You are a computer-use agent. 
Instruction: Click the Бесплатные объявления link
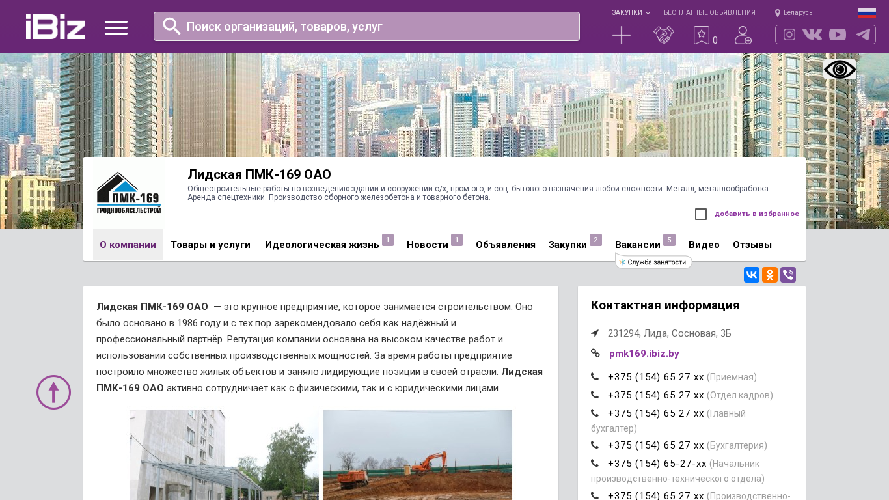pyautogui.click(x=709, y=13)
